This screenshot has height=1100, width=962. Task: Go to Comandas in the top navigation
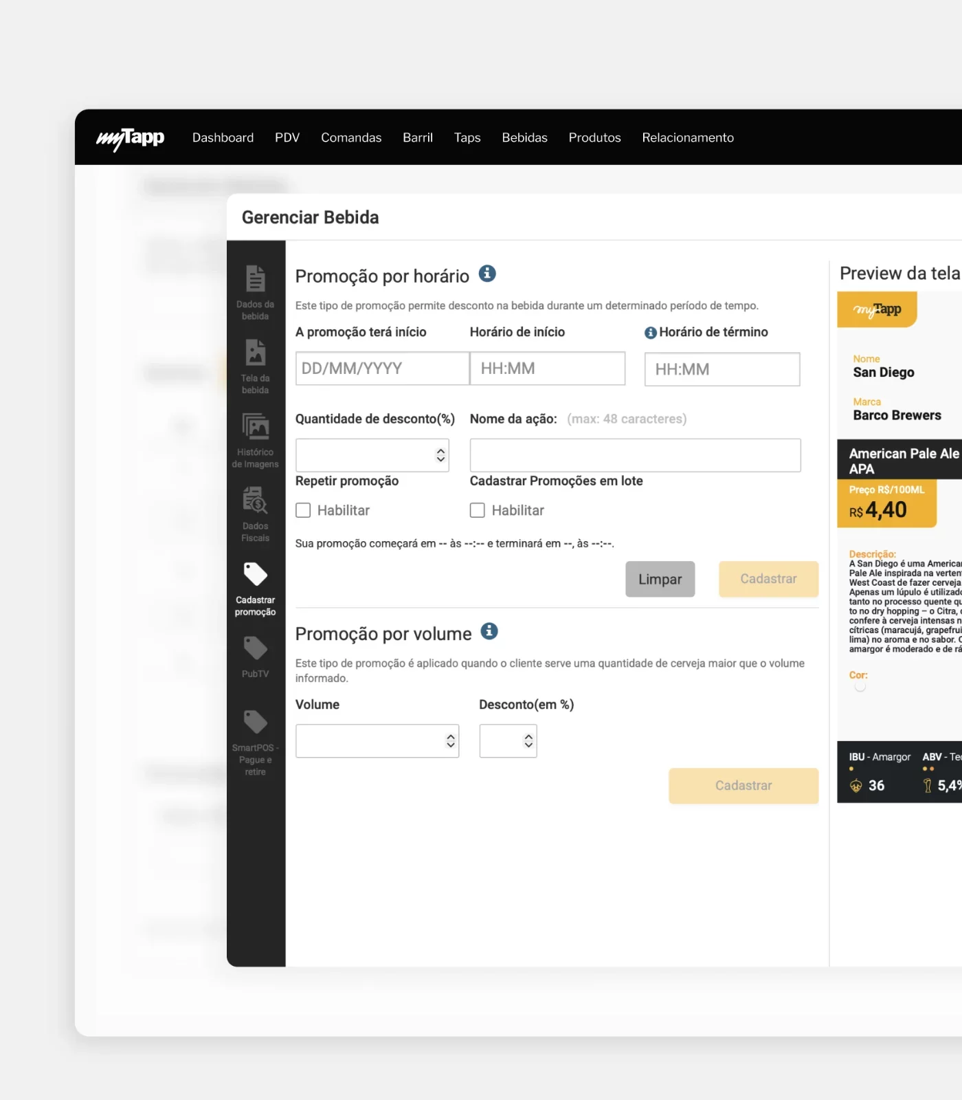(351, 137)
